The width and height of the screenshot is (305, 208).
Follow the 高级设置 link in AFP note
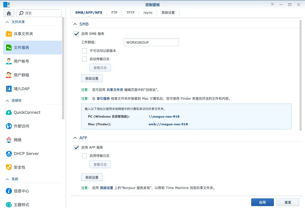(x=107, y=188)
